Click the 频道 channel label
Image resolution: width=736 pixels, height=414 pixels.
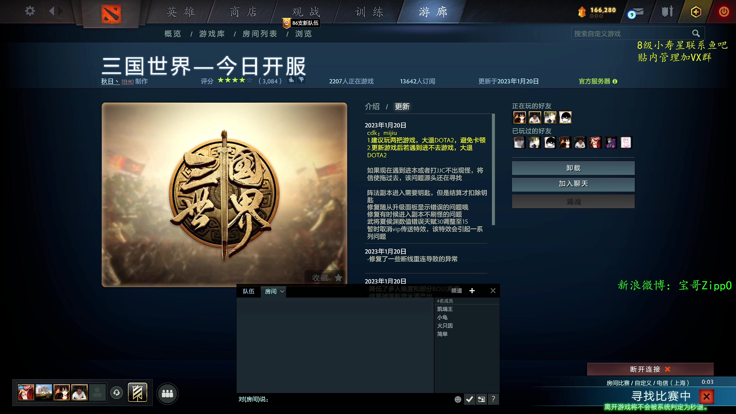(457, 291)
